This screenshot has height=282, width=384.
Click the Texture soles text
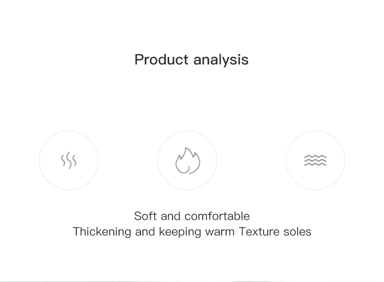tap(275, 232)
